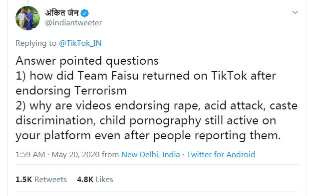Click the blue verified badge icon
The image size is (310, 196).
click(x=85, y=13)
